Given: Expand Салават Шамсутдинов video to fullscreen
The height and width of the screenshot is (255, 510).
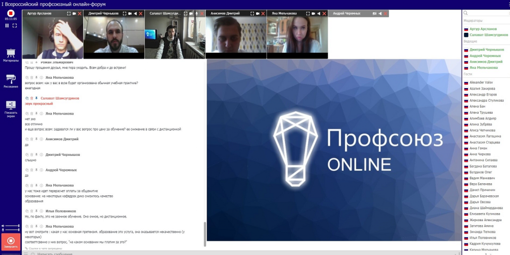Looking at the screenshot, I should tap(186, 13).
